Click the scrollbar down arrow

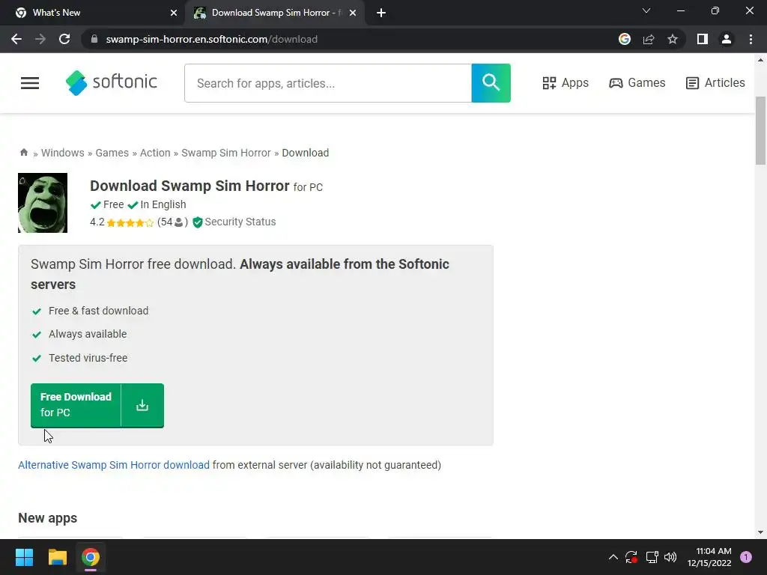click(x=761, y=532)
